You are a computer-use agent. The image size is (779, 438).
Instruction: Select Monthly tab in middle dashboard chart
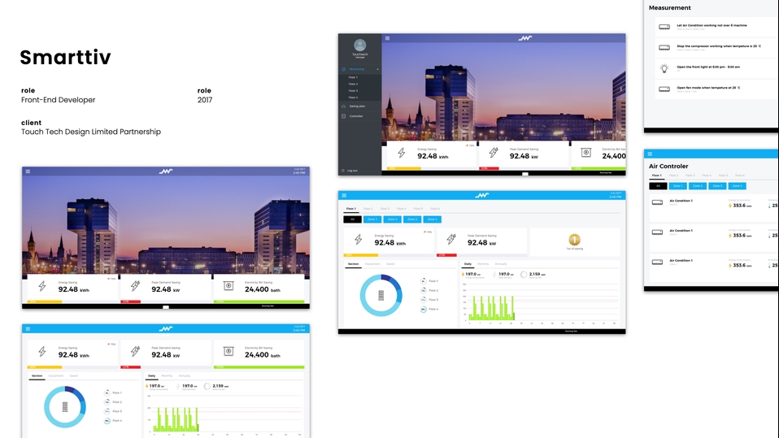click(x=483, y=263)
